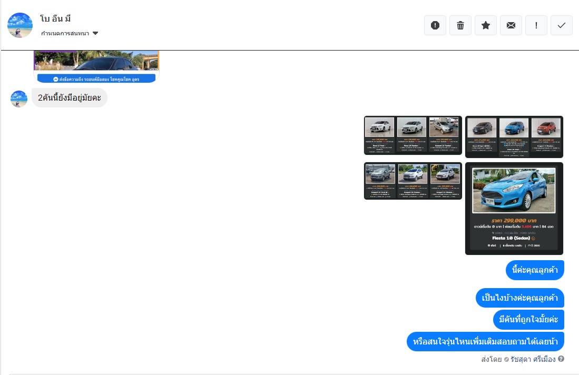This screenshot has height=375, width=579.
Task: Open the image with three EcoSport SUVs
Action: click(413, 181)
